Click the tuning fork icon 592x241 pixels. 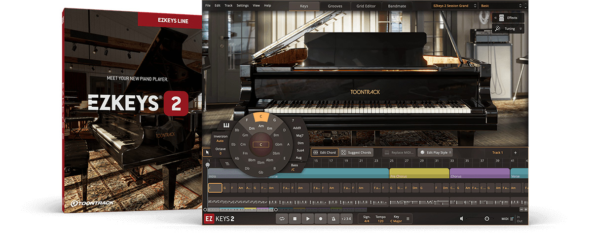[x=498, y=29]
